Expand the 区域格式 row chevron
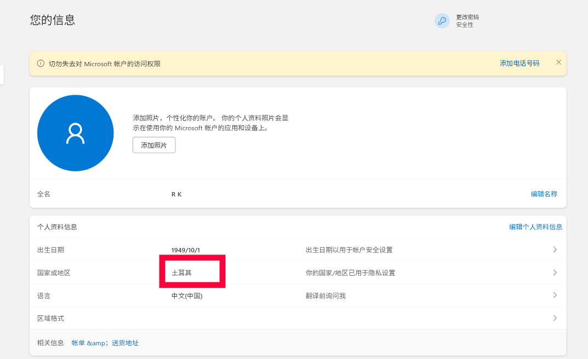588x359 pixels. point(555,318)
